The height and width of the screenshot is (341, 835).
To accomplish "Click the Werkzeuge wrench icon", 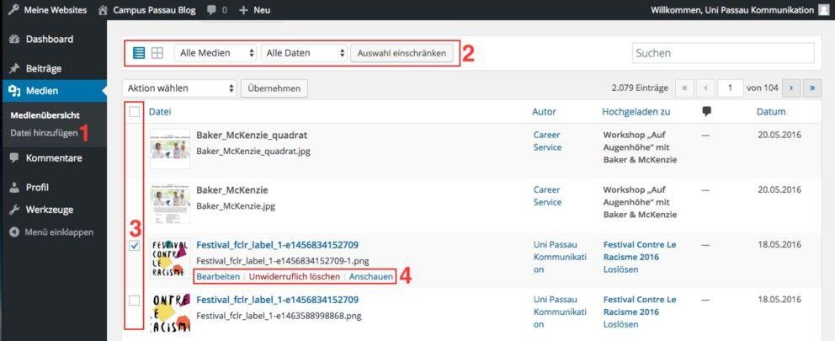I will 14,210.
